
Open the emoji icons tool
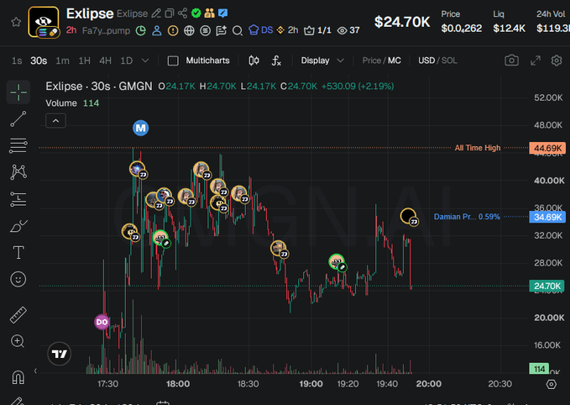18,280
